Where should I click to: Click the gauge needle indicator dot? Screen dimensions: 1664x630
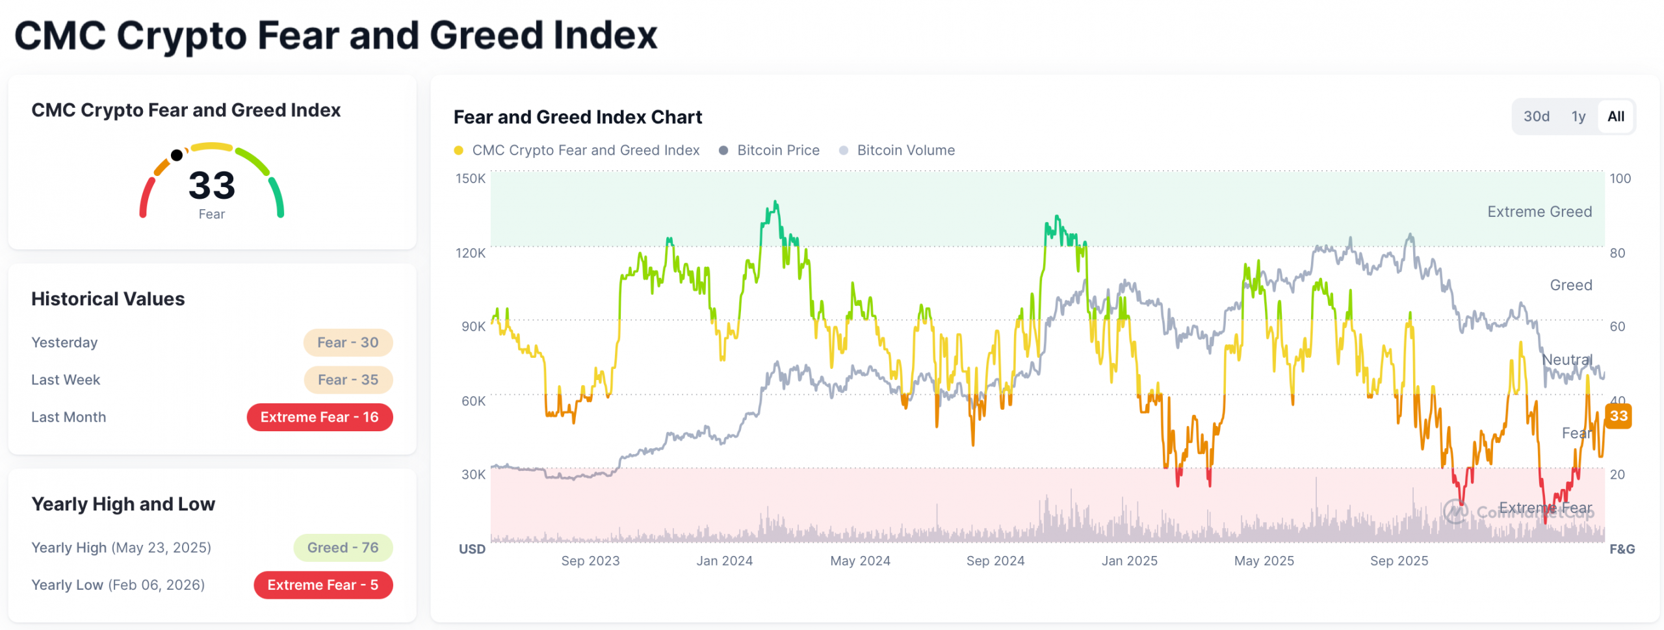(177, 155)
